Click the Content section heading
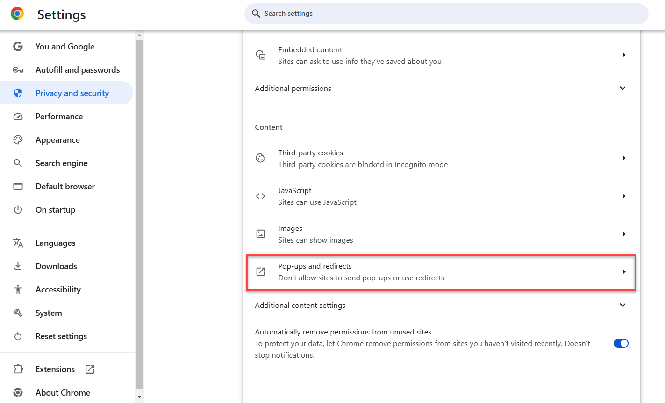The height and width of the screenshot is (403, 665). click(269, 127)
